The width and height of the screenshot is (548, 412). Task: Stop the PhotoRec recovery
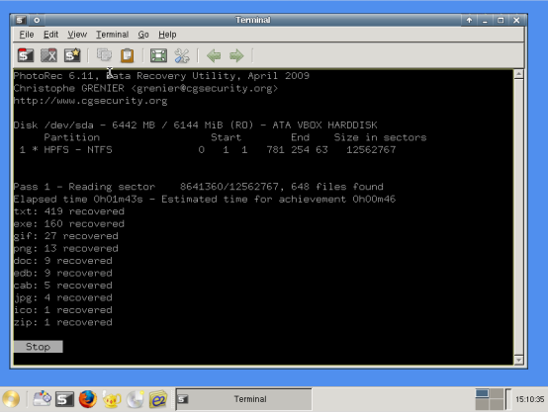[39, 347]
